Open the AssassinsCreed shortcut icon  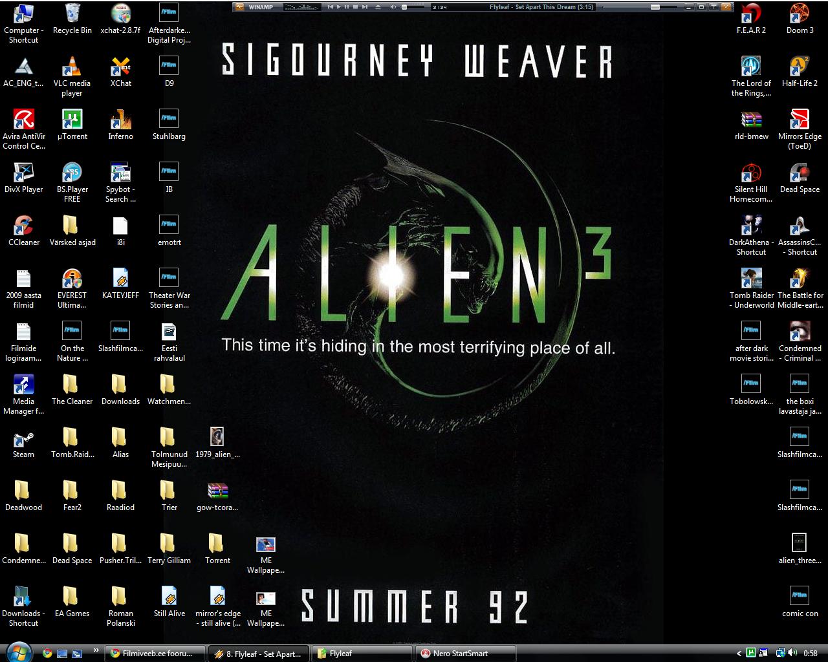coord(800,235)
